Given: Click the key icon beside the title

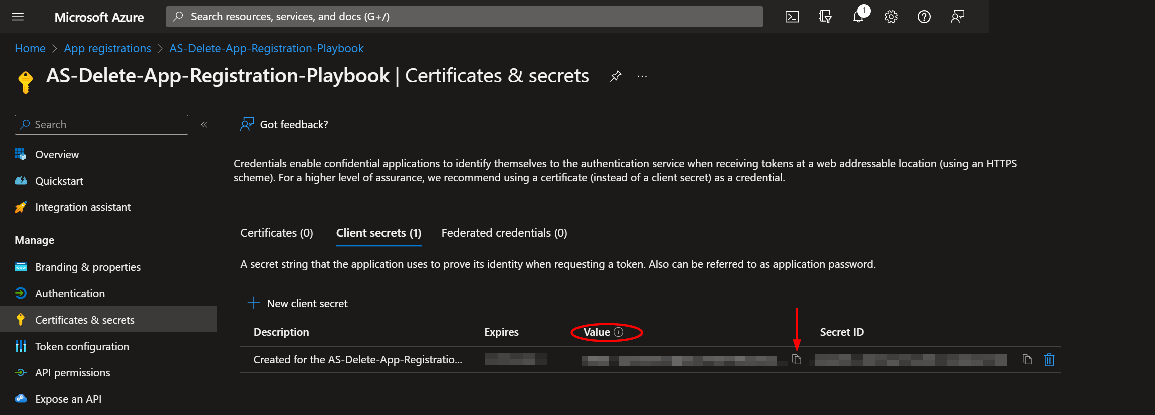Looking at the screenshot, I should point(25,82).
